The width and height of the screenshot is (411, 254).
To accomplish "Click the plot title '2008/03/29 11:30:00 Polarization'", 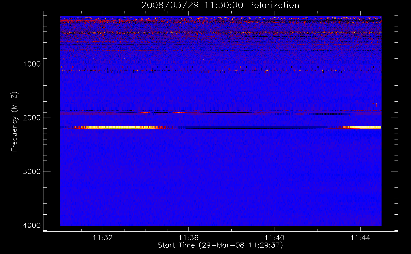I will click(x=220, y=5).
